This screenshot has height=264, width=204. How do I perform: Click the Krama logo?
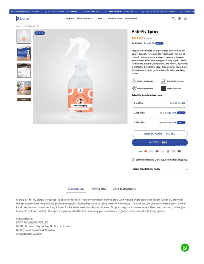point(23,18)
